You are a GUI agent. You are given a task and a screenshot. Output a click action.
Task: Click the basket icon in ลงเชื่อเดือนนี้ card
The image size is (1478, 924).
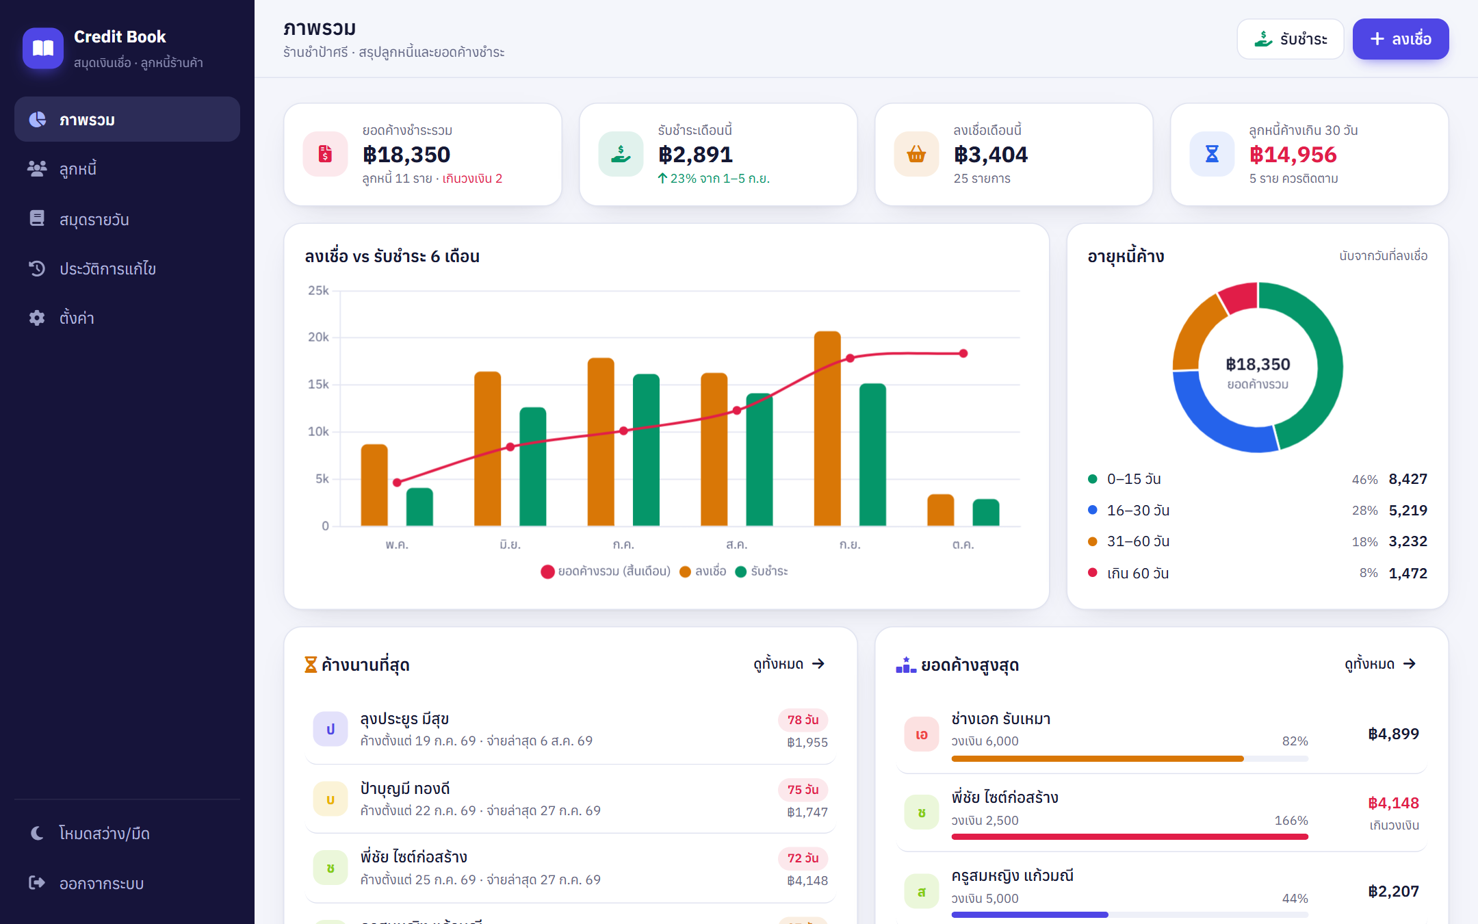[917, 154]
